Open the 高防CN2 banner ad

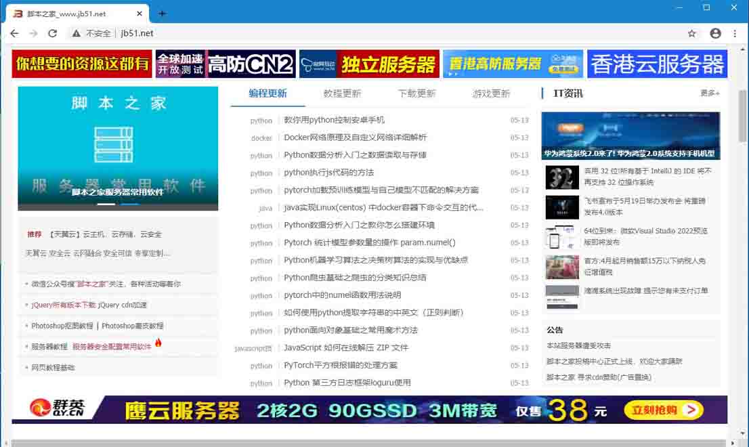point(226,64)
